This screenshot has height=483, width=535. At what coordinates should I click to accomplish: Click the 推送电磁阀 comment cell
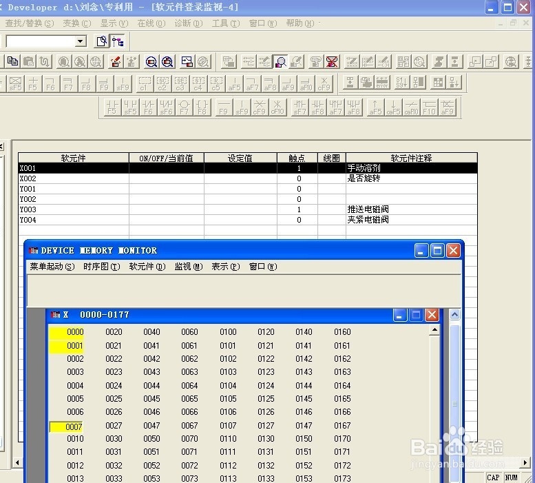click(x=412, y=209)
